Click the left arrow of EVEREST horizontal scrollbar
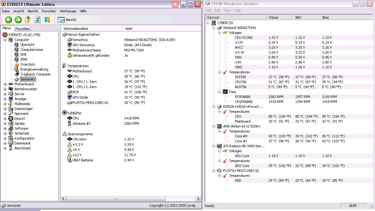Screen dimensions: 375x211 click(64, 199)
